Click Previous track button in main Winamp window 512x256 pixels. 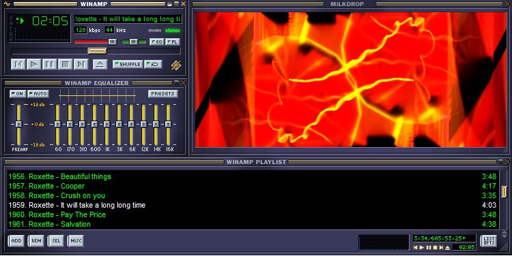18,64
